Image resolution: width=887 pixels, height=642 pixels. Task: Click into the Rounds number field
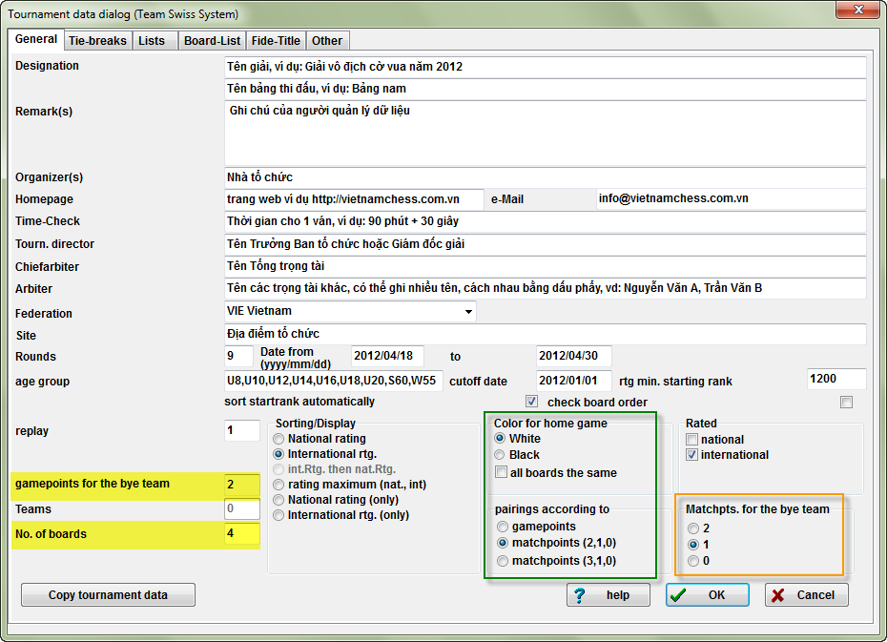(x=238, y=357)
